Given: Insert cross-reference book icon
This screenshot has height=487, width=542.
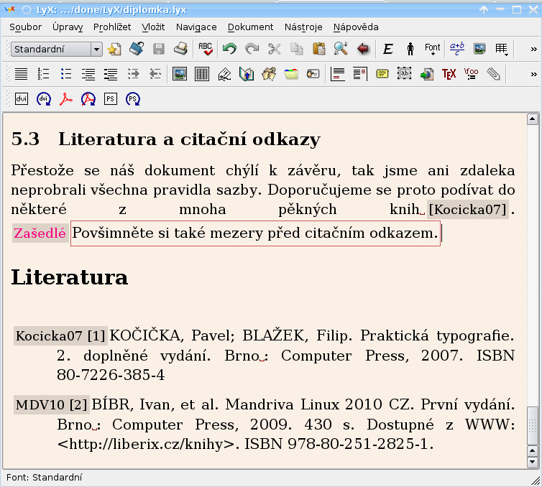Looking at the screenshot, I should 247,74.
